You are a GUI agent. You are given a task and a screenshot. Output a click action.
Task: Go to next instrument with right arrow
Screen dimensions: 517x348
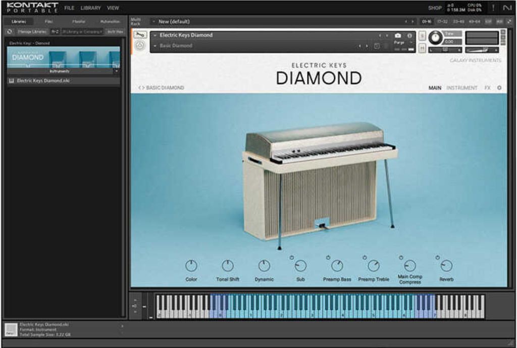(x=387, y=36)
